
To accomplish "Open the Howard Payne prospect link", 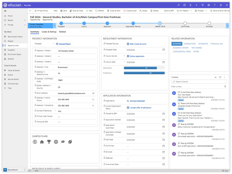I will pos(64,44).
